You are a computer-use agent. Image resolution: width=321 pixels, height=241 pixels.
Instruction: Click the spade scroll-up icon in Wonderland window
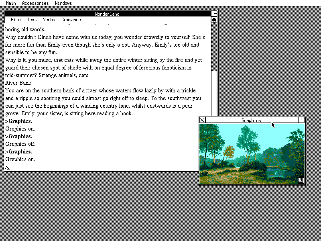[x=214, y=20]
